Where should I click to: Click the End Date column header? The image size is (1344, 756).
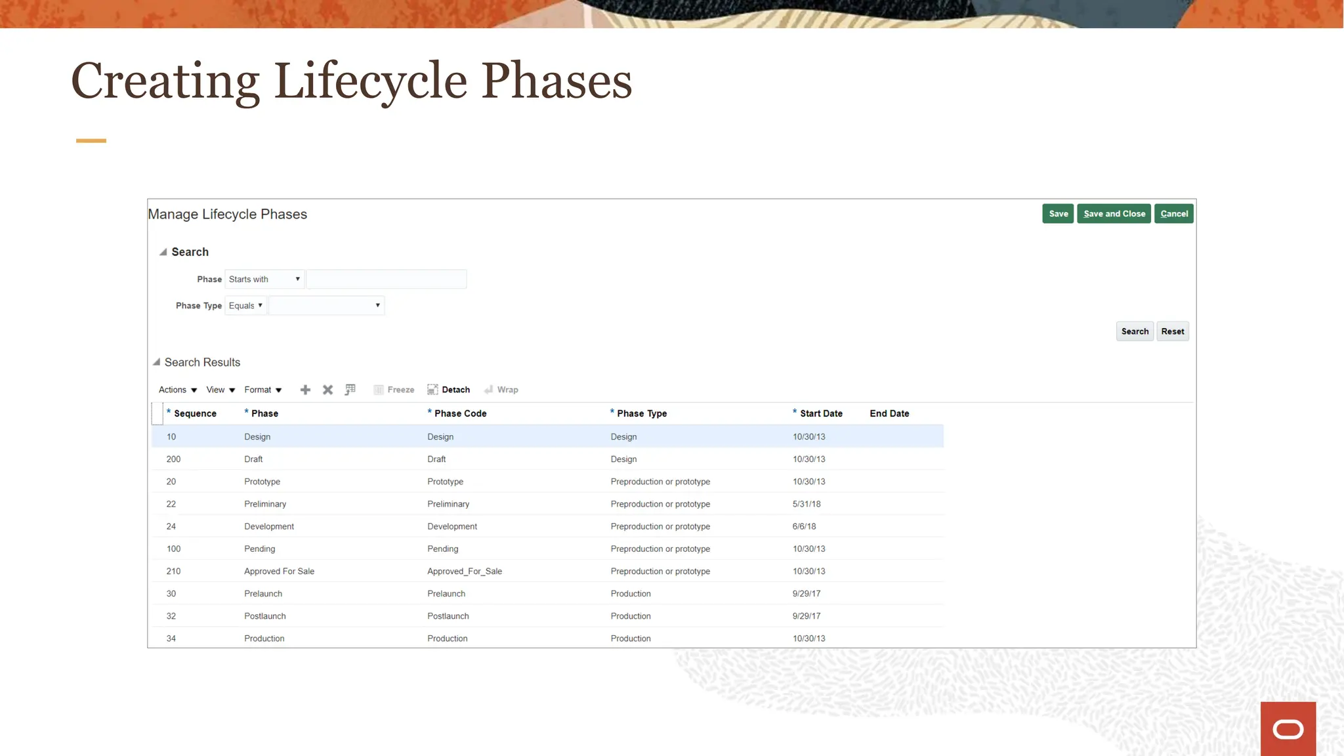[x=889, y=413]
